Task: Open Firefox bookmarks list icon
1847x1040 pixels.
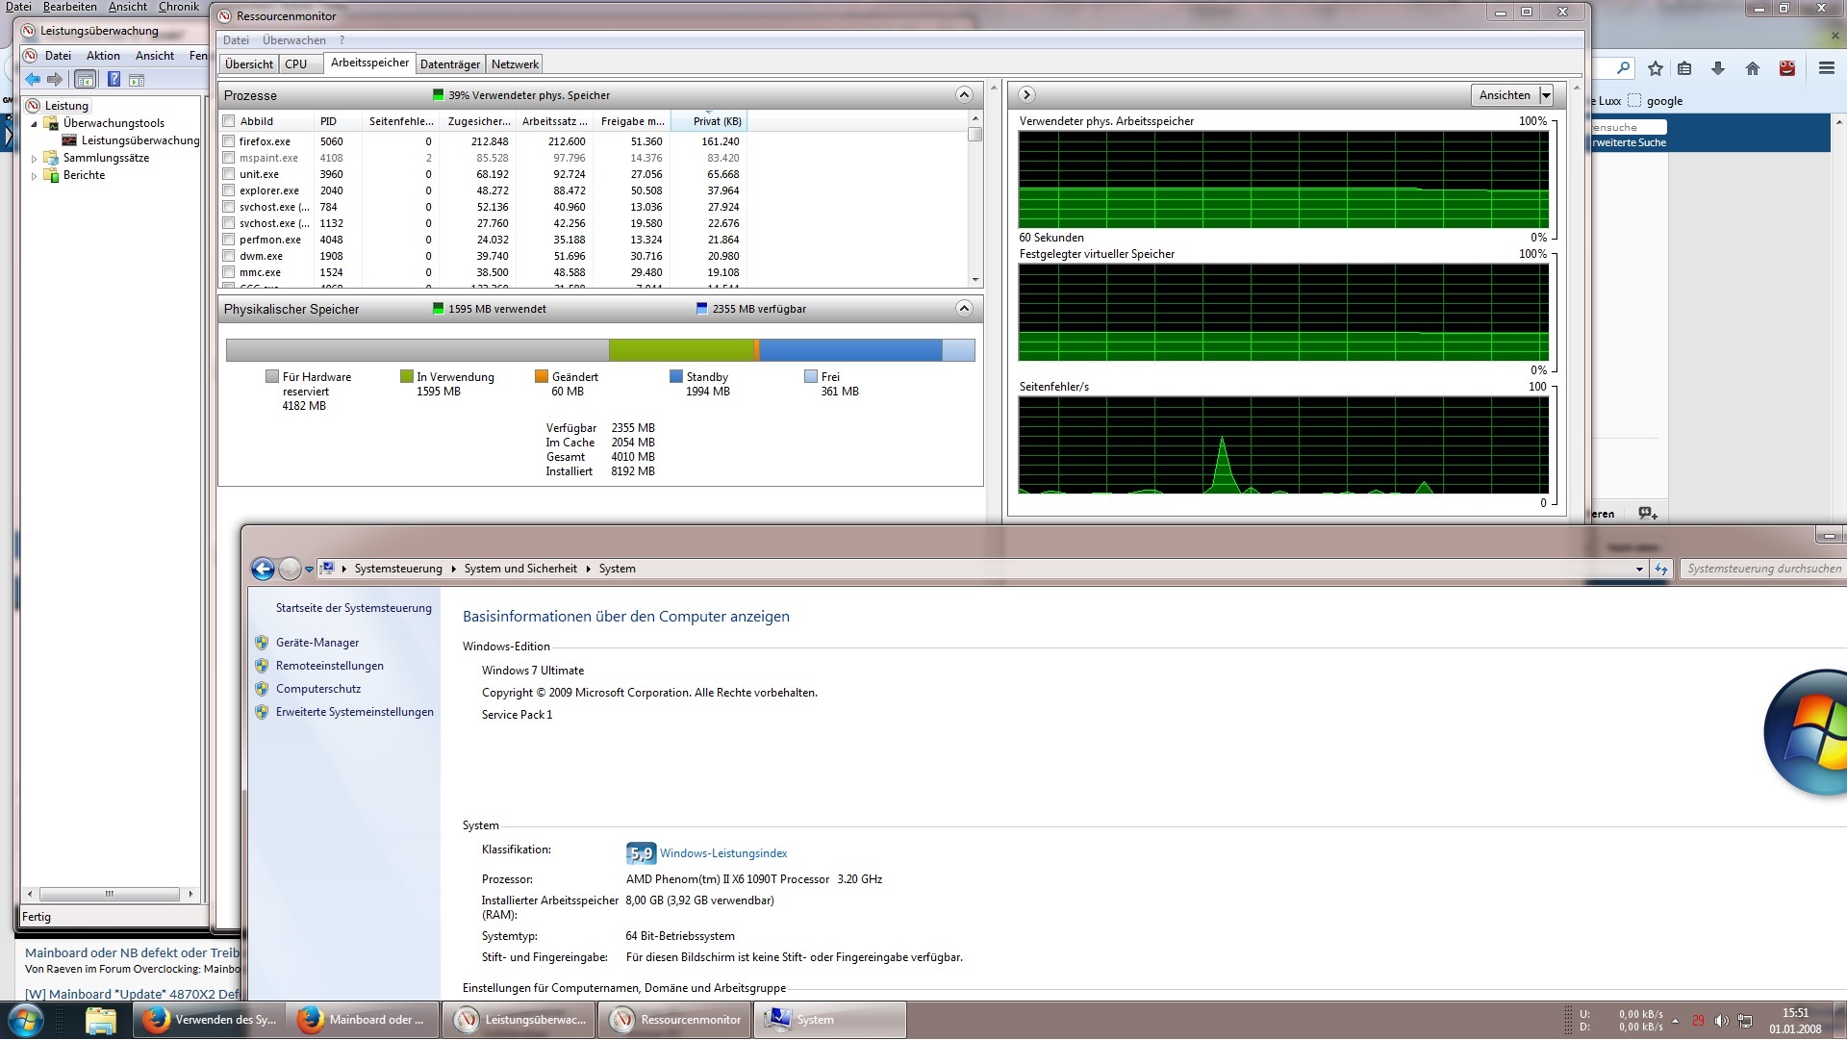Action: [1684, 68]
